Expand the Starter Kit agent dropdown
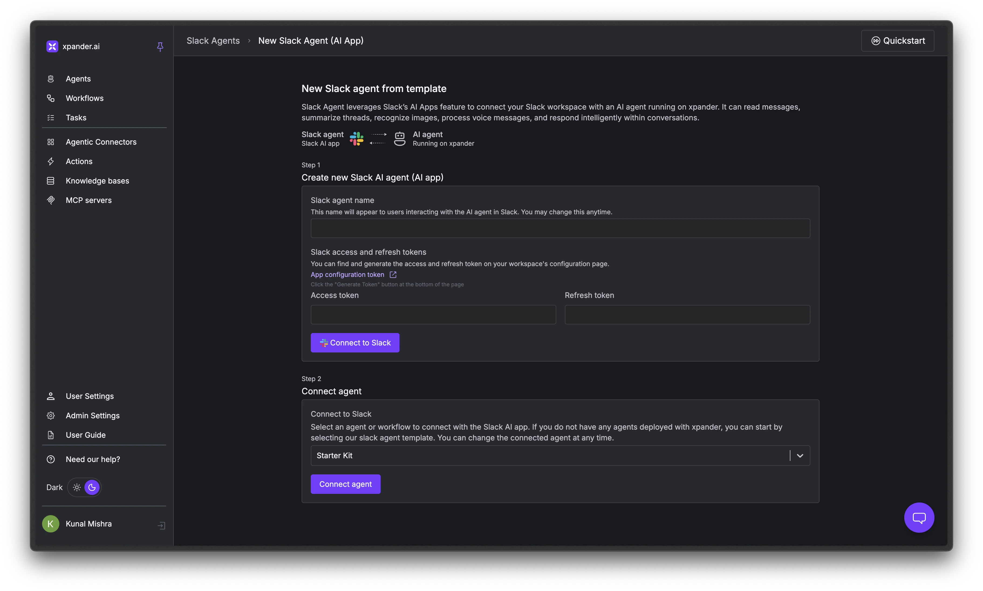 (800, 455)
